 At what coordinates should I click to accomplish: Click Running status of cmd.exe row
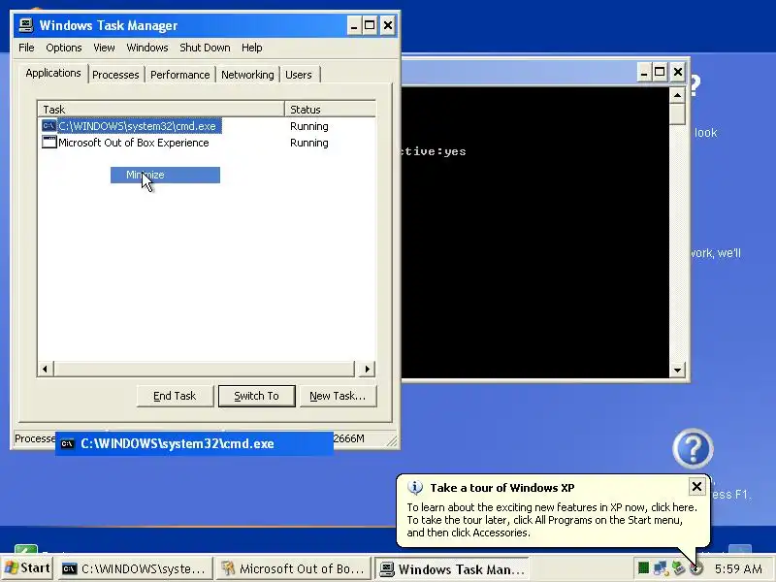point(309,126)
